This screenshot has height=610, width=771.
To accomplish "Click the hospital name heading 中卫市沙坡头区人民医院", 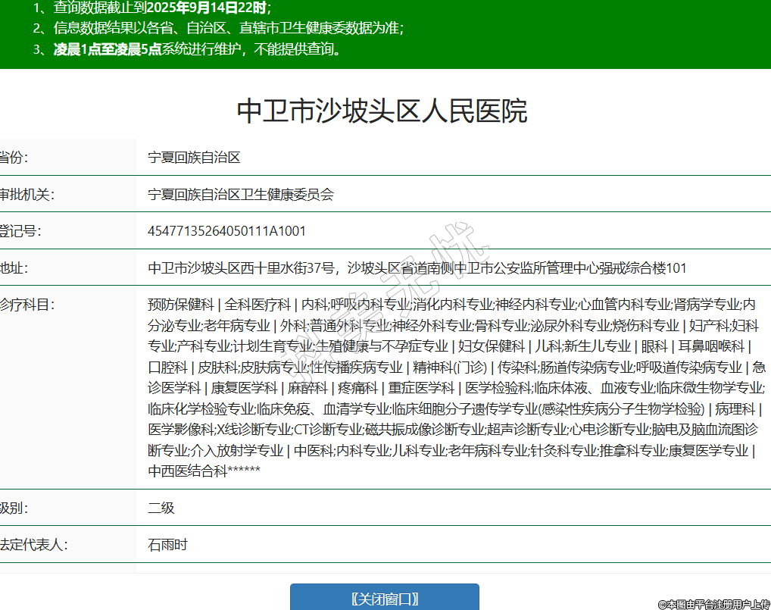I will pos(382,111).
